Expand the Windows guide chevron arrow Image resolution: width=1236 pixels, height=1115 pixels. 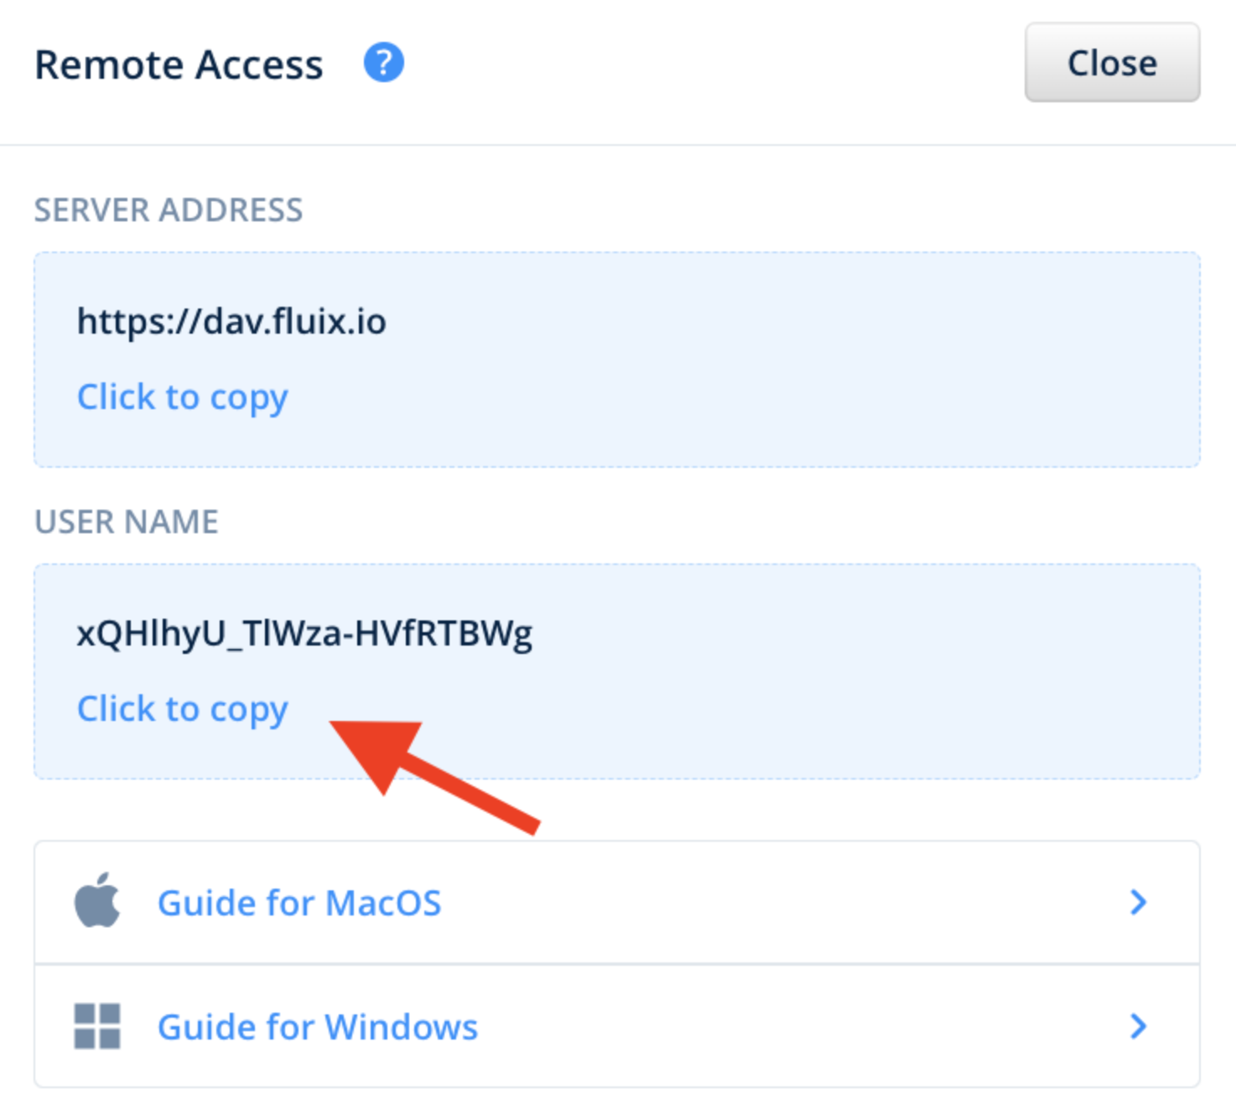[x=1137, y=1026]
